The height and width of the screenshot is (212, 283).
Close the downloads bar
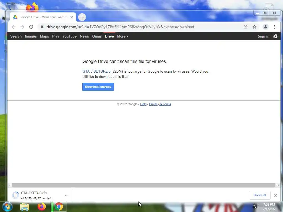276,195
